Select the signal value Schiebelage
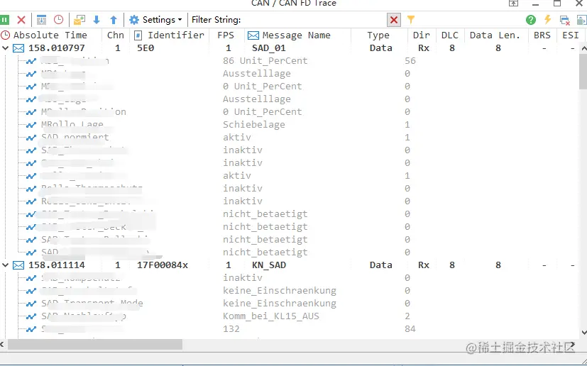The width and height of the screenshot is (587, 366). pyautogui.click(x=254, y=125)
